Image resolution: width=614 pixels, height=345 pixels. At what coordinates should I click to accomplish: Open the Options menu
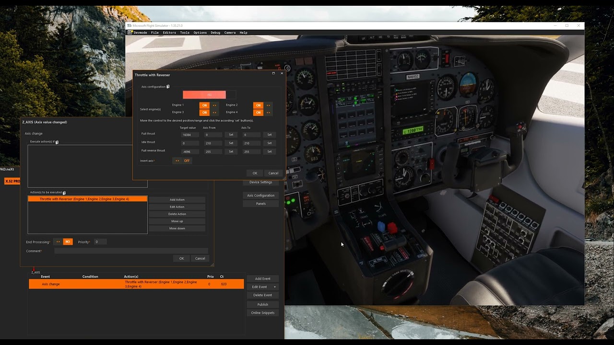200,33
